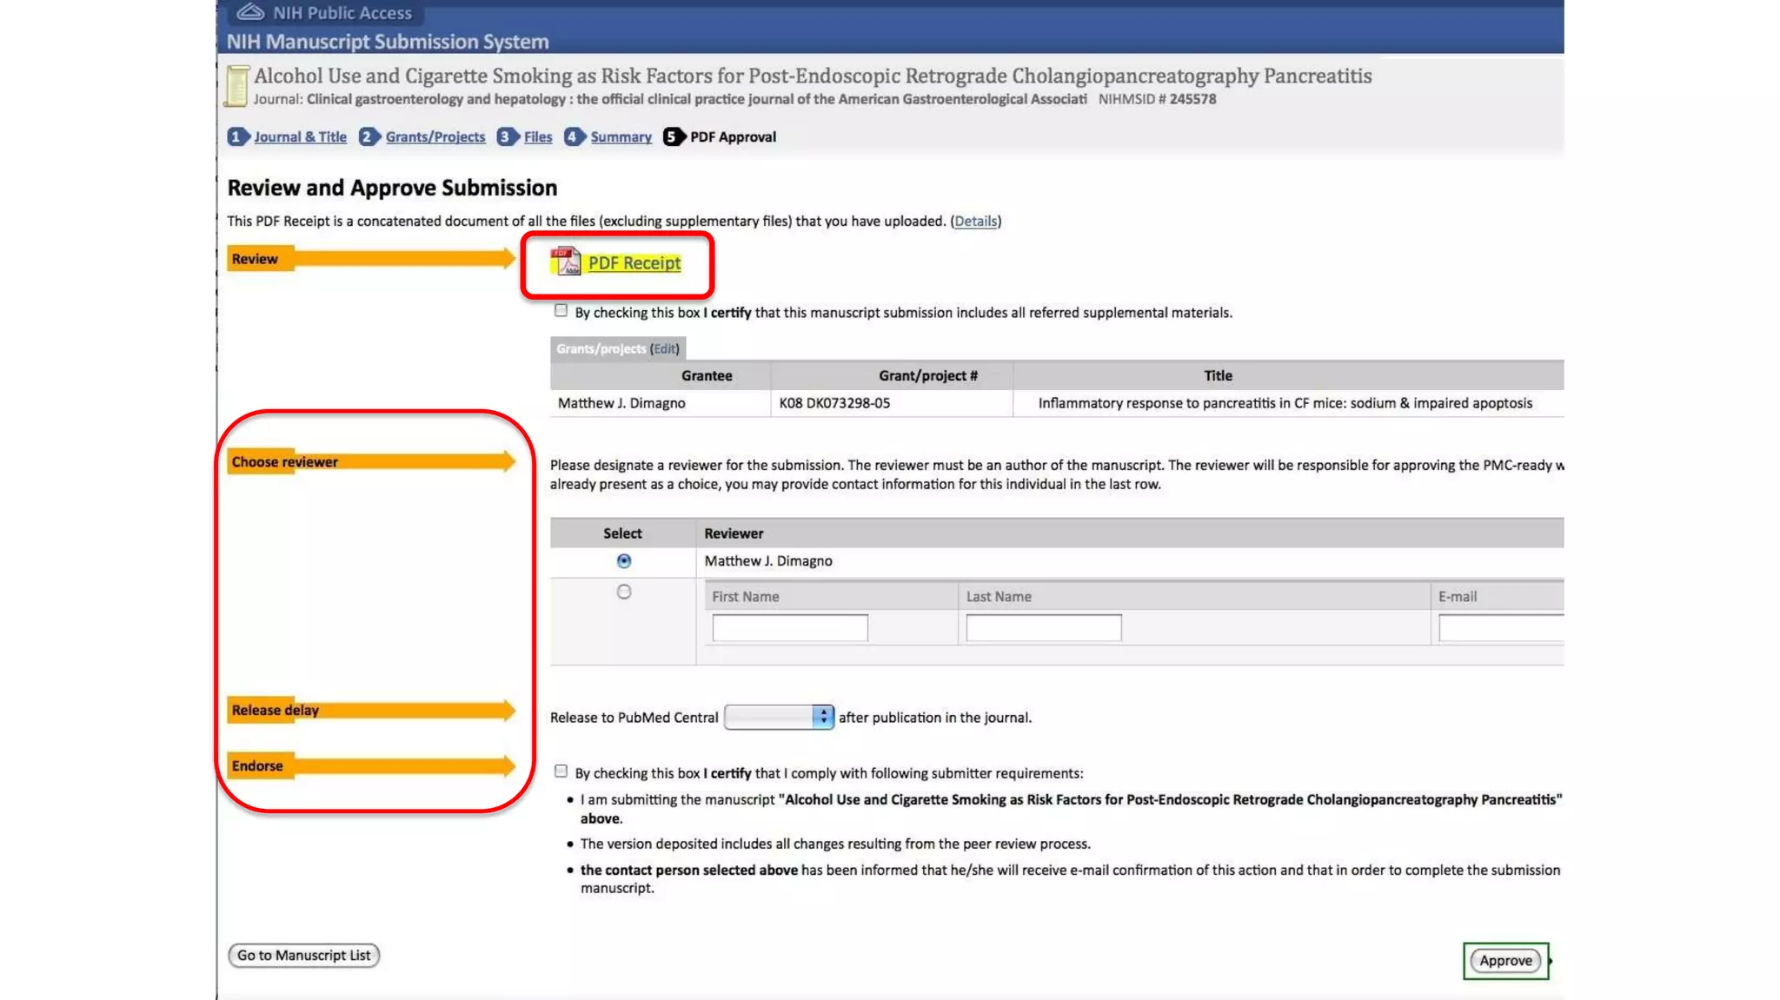The height and width of the screenshot is (1000, 1780).
Task: Select Matthew J. Dimagno reviewer radio button
Action: 624,561
